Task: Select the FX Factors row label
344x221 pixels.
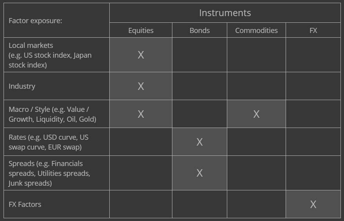Action: 25,204
